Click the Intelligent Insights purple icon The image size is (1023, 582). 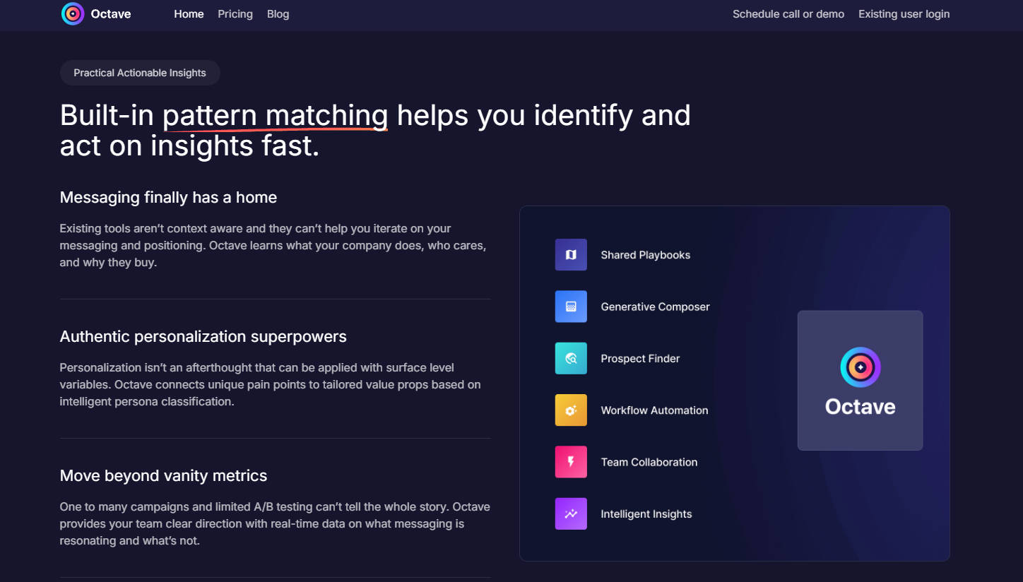[571, 514]
